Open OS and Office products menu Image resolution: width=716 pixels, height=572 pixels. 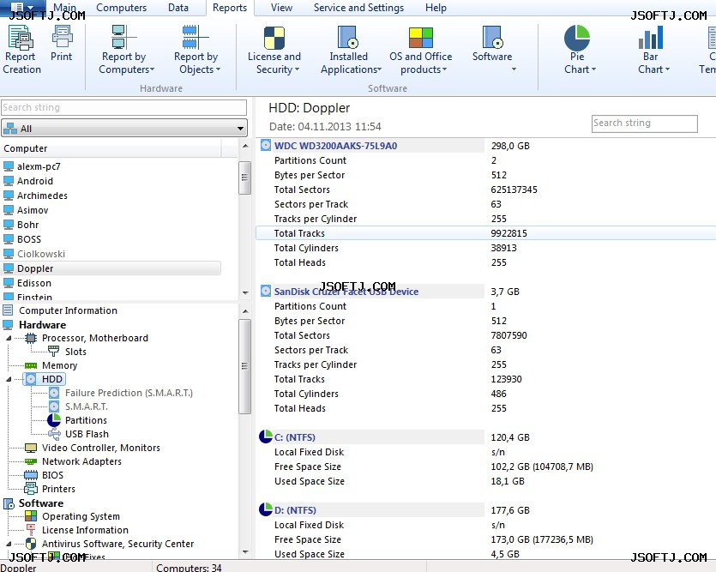point(420,49)
